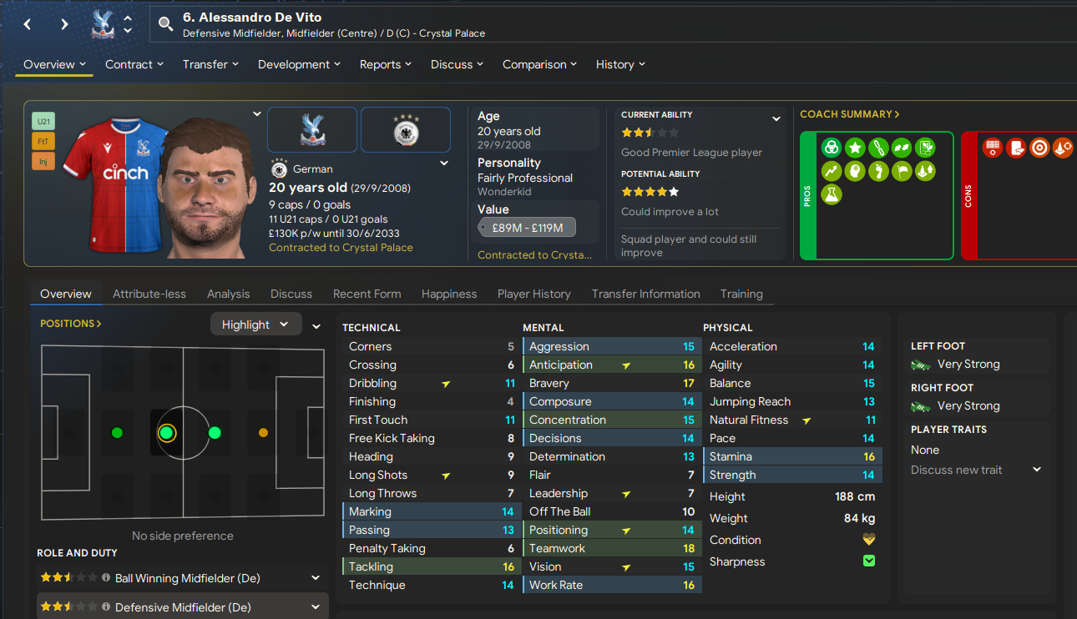Viewport: 1077px width, 619px height.
Task: Expand the Ball Winning Midfielder role dropdown
Action: pyautogui.click(x=316, y=577)
